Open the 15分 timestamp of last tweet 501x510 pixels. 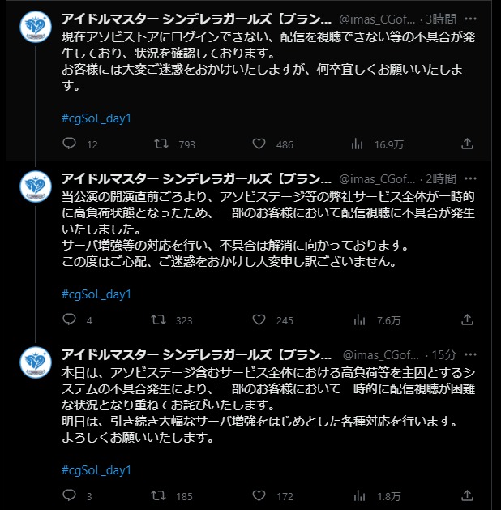pos(443,354)
